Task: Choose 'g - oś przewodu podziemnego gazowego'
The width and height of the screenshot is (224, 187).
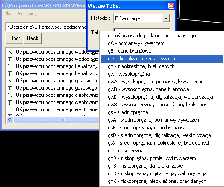Action: (161, 36)
